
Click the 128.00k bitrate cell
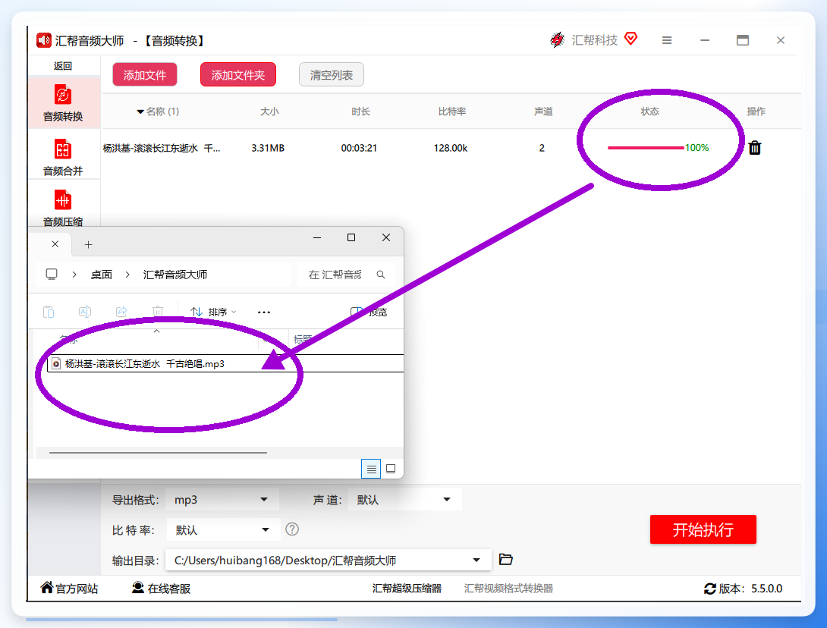(451, 148)
